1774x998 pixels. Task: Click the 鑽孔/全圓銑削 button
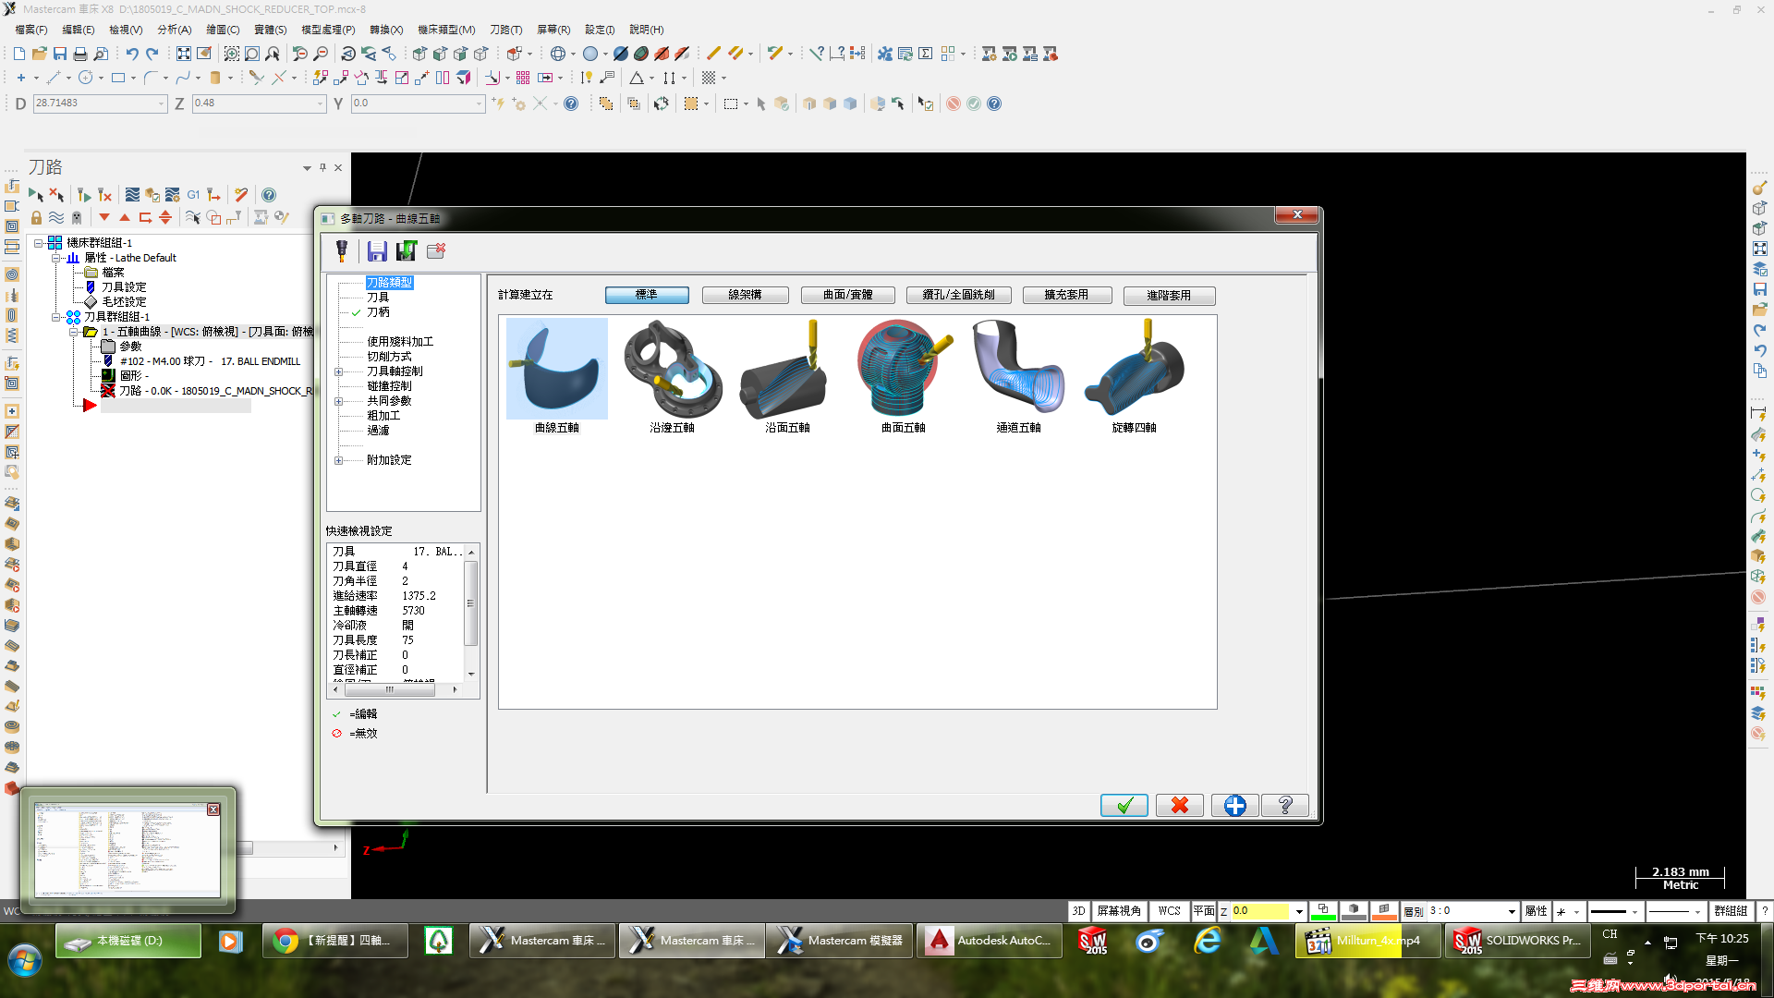point(958,295)
